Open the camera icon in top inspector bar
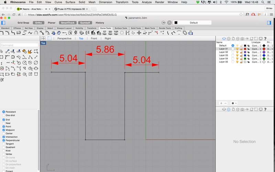The height and width of the screenshot is (172, 275). (x=242, y=39)
